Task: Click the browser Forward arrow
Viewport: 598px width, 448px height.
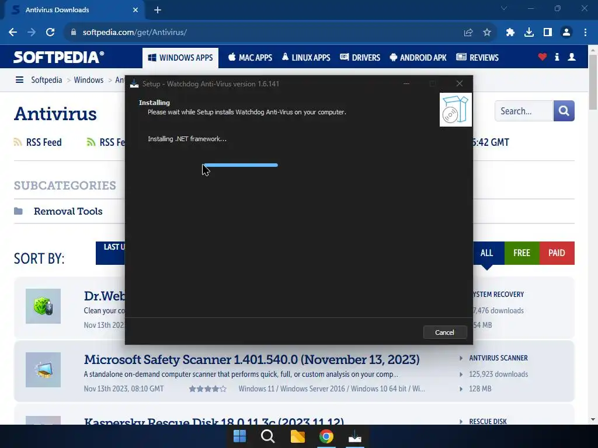Action: pos(32,33)
